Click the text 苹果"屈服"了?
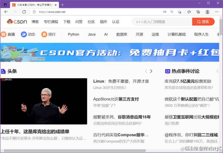Screen dimensions: 223x153 tap(104, 105)
